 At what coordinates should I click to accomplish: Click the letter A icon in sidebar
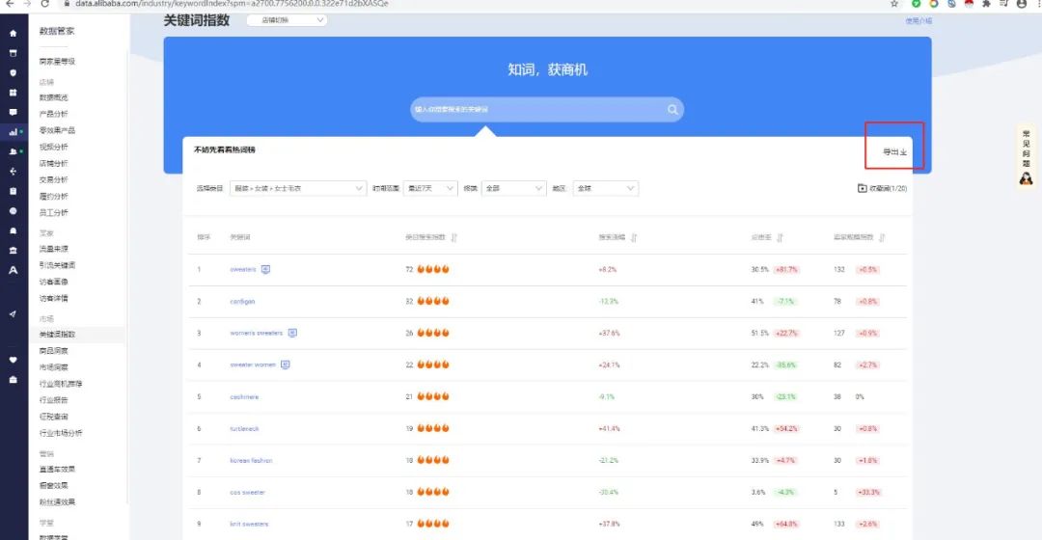pyautogui.click(x=13, y=270)
